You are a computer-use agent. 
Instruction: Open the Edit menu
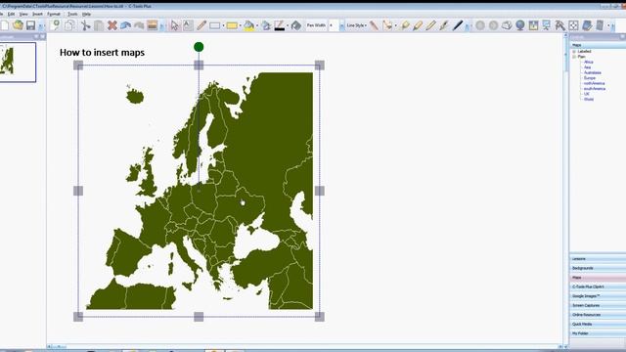[x=11, y=14]
